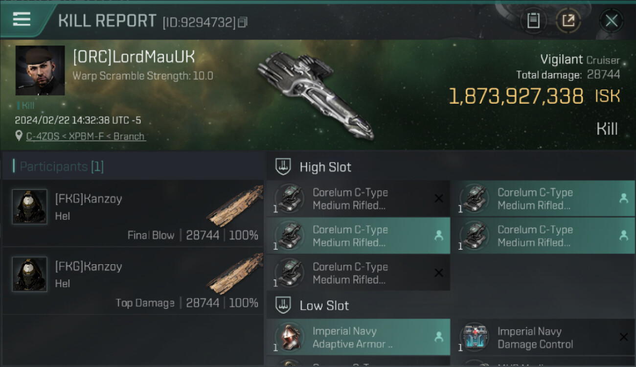Select the Participants [1] header
The image size is (636, 367).
click(62, 166)
